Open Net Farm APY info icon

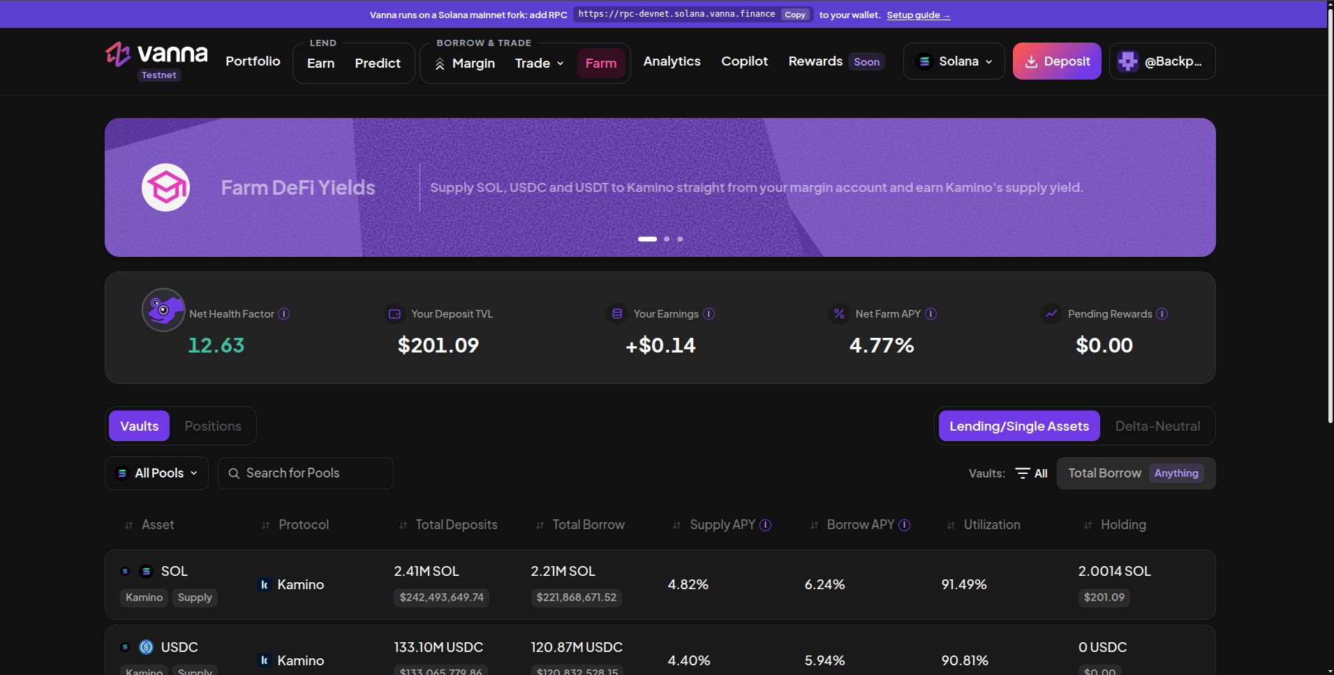(x=931, y=314)
